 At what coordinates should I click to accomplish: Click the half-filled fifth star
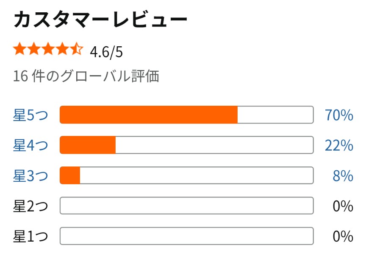(77, 49)
